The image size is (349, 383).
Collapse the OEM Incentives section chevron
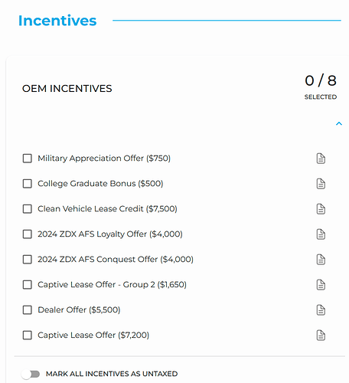(x=339, y=123)
